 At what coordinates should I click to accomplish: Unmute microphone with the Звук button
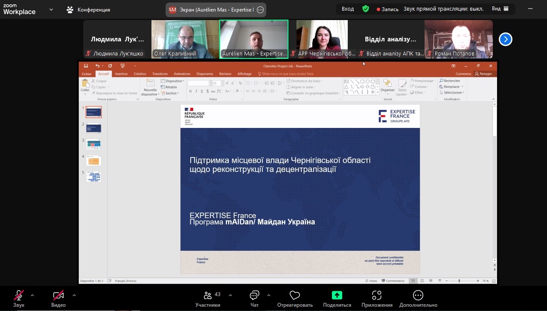pos(19,298)
